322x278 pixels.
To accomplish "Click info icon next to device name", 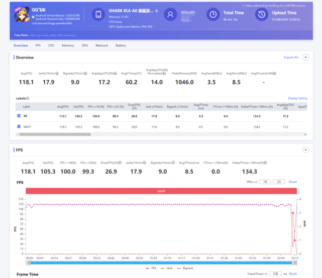I will click(x=157, y=11).
